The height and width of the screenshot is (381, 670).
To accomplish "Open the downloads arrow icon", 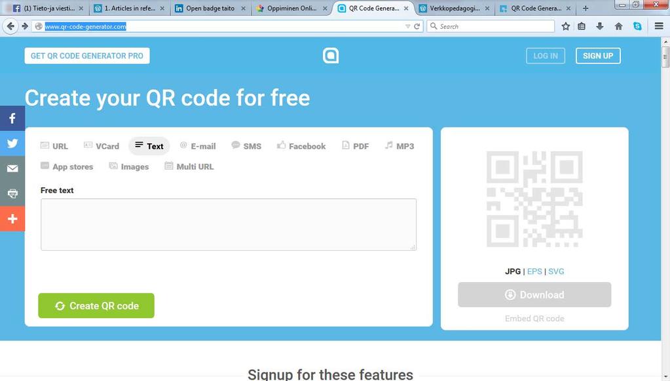I will click(600, 26).
